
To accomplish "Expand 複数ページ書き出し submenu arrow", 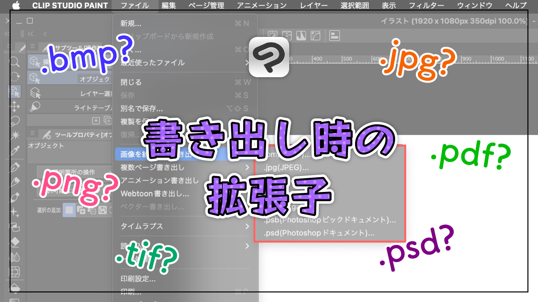I will coord(247,167).
